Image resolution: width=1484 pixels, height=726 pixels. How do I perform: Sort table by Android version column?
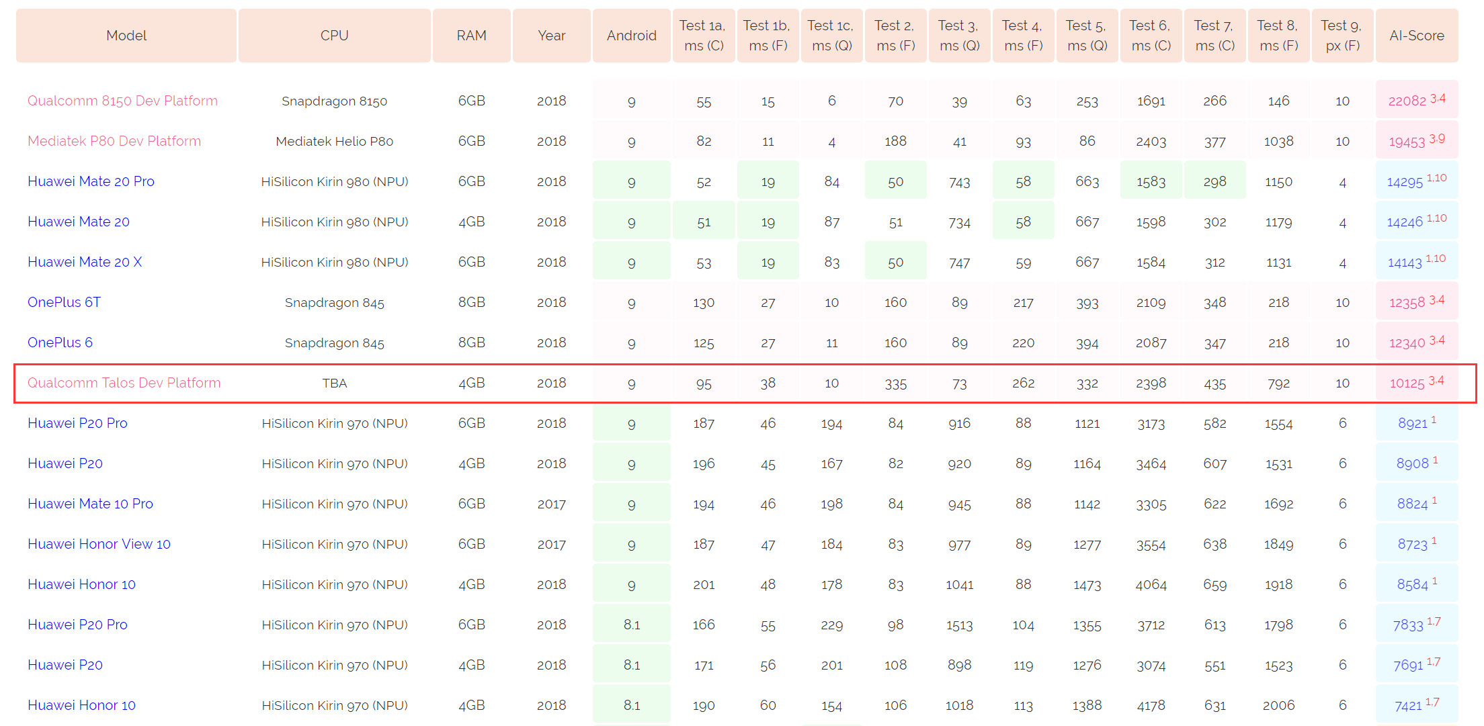click(633, 26)
